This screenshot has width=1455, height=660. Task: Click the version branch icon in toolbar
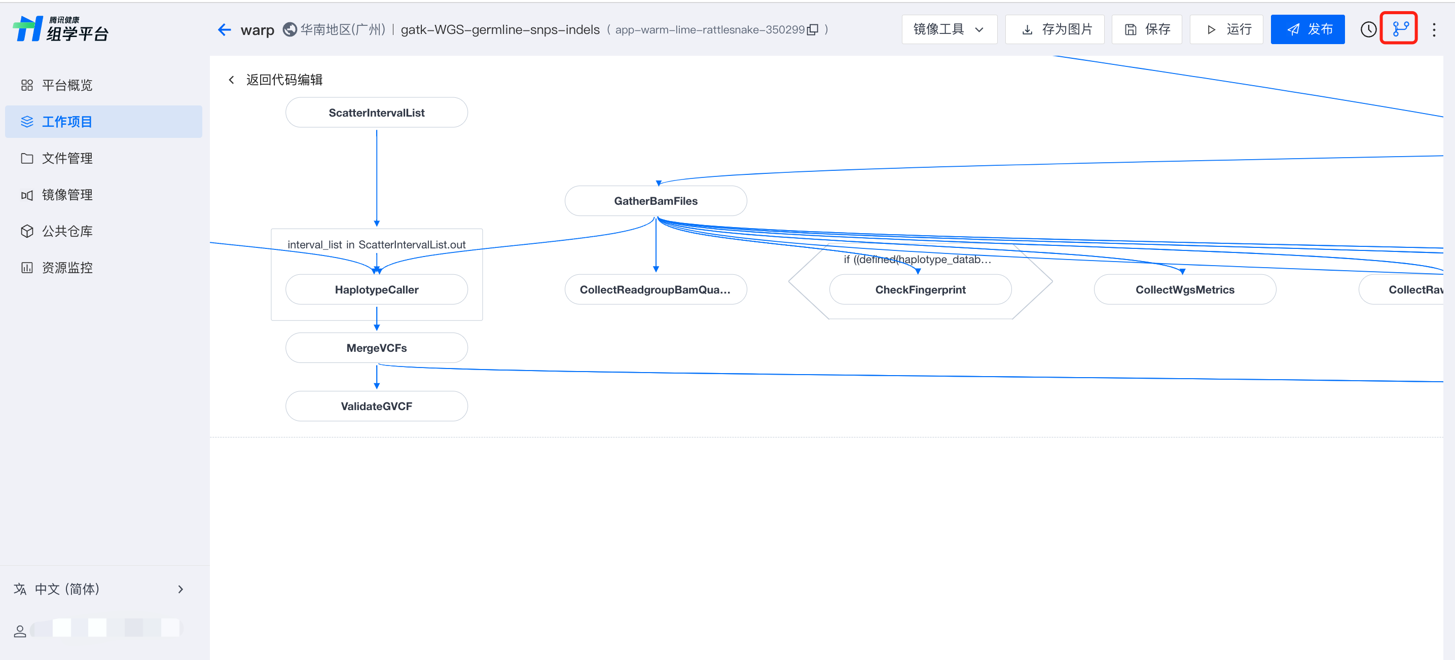point(1400,29)
